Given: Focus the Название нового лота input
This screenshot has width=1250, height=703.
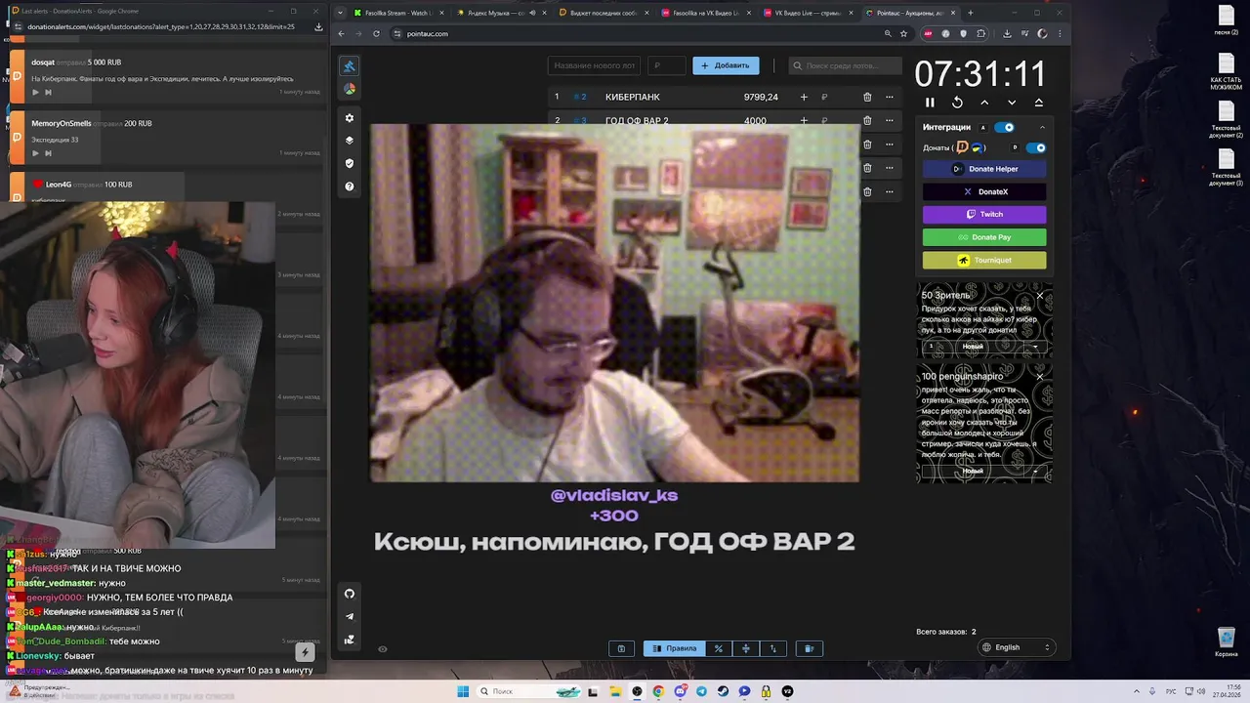Looking at the screenshot, I should (595, 65).
